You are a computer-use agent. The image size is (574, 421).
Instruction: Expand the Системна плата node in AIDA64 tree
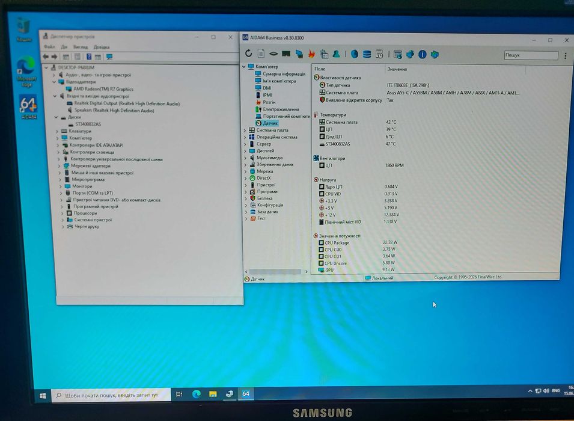(x=245, y=130)
